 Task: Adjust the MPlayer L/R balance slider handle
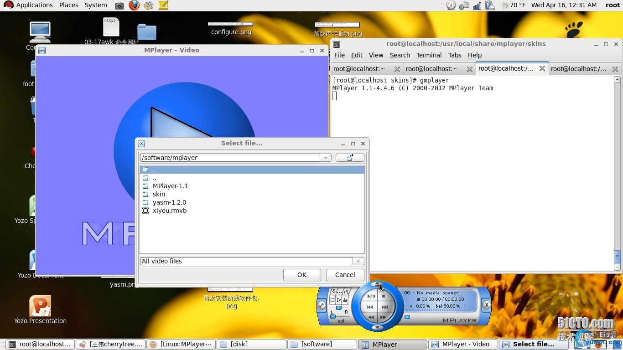(x=339, y=308)
